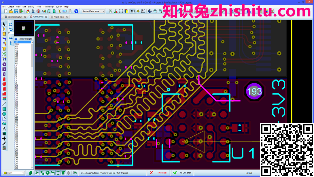Toggle the bottom-bar component selection filter

[x=37, y=173]
